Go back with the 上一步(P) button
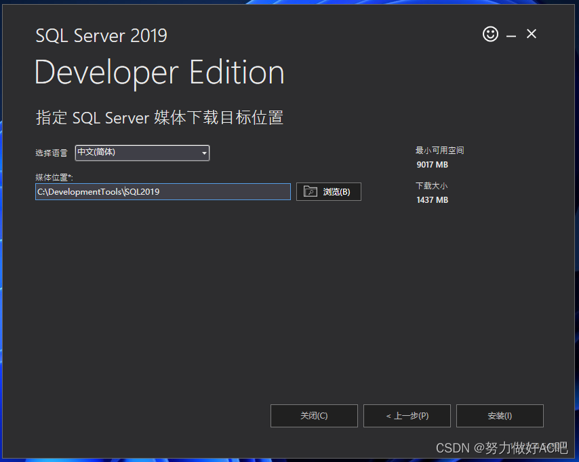579x462 pixels. 407,416
